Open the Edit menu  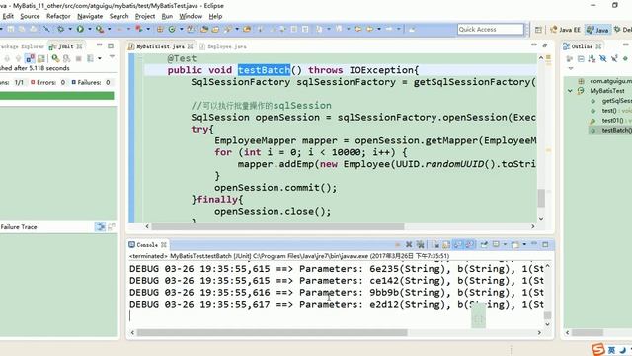(x=8, y=16)
